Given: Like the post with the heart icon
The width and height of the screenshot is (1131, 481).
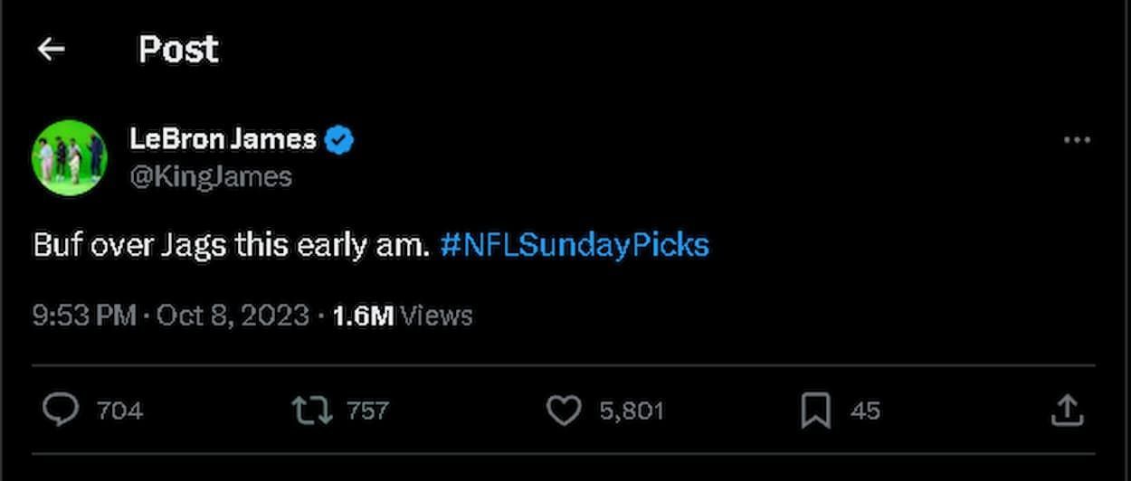Looking at the screenshot, I should [x=564, y=411].
